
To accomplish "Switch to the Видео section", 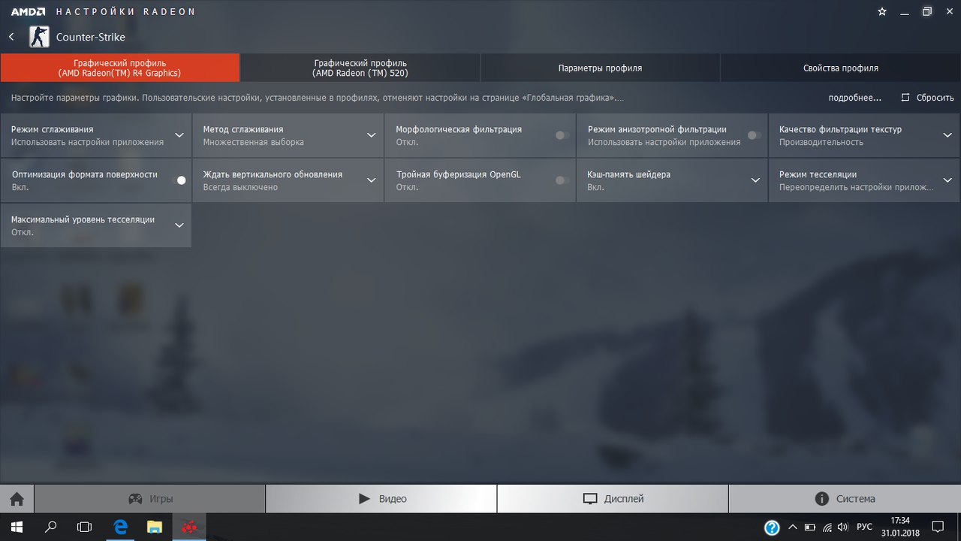I will [x=381, y=499].
